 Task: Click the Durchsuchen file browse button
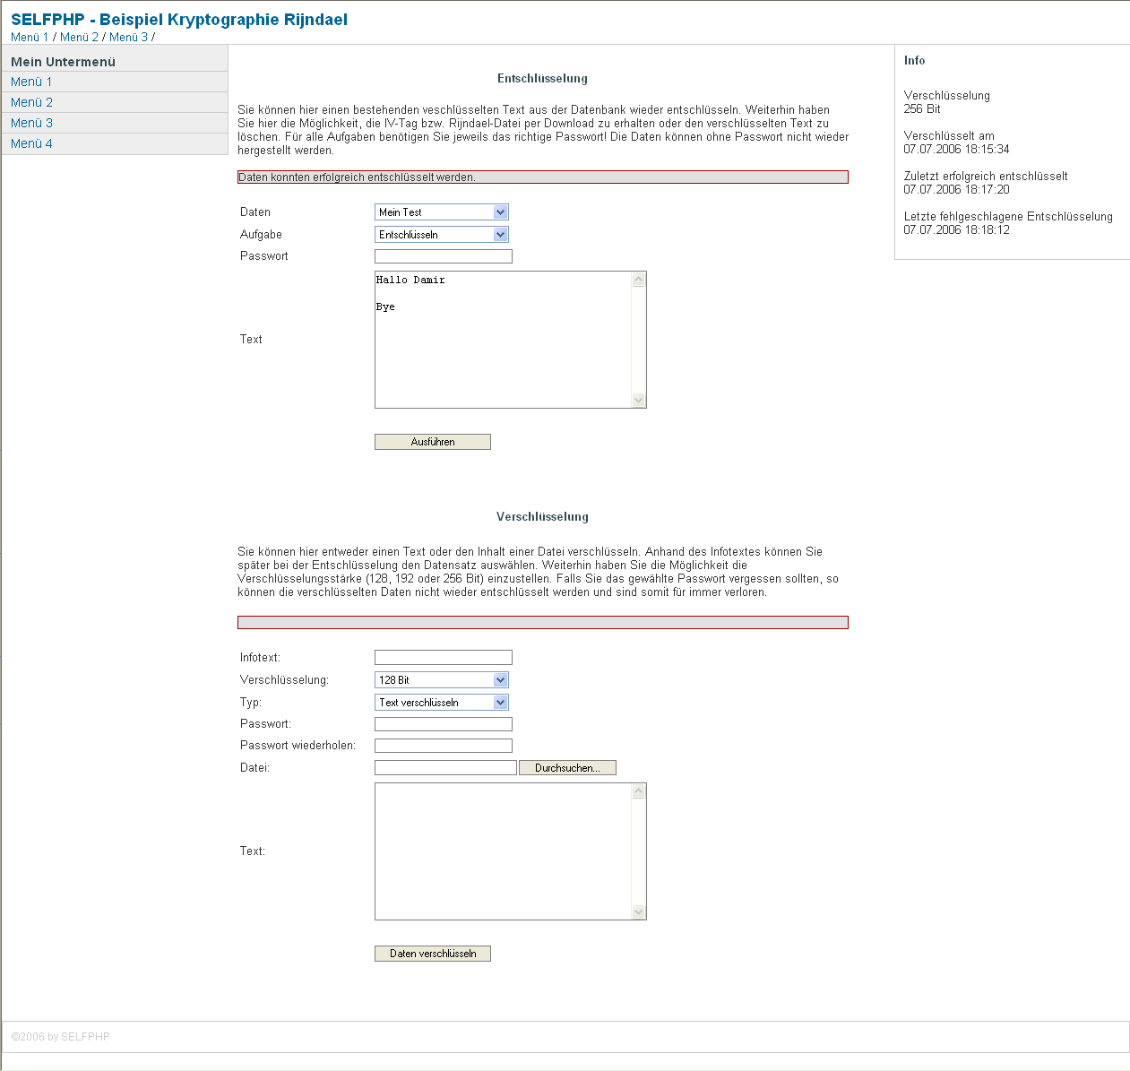pos(567,768)
